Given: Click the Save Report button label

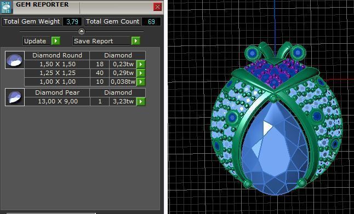Looking at the screenshot, I should [102, 41].
